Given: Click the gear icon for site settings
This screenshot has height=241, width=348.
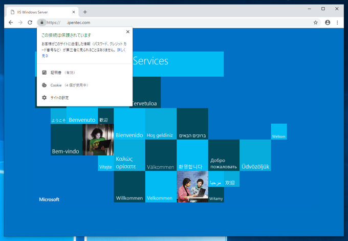Looking at the screenshot, I should (x=45, y=98).
